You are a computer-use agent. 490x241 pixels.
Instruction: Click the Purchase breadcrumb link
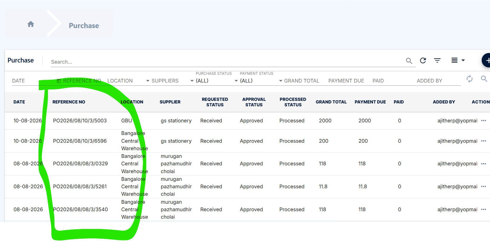point(84,26)
